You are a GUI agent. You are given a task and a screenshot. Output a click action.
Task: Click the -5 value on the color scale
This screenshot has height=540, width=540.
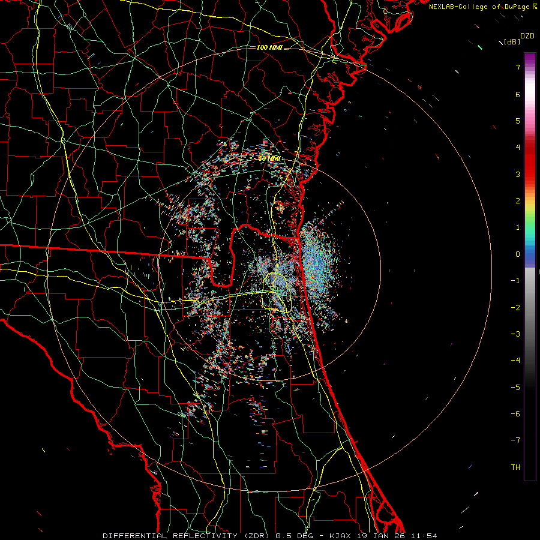coord(515,388)
